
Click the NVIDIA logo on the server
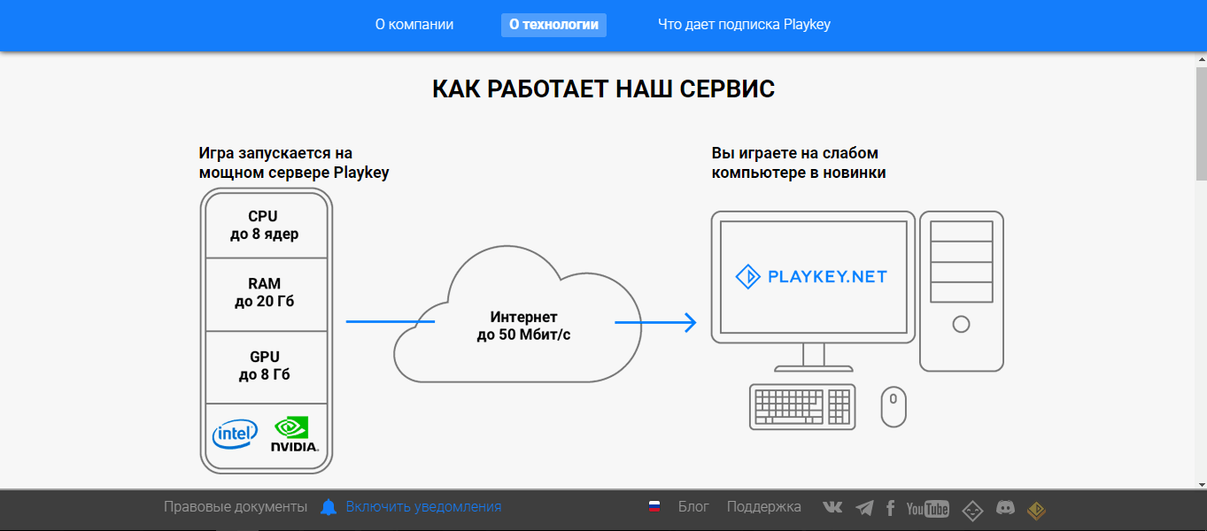pos(295,435)
